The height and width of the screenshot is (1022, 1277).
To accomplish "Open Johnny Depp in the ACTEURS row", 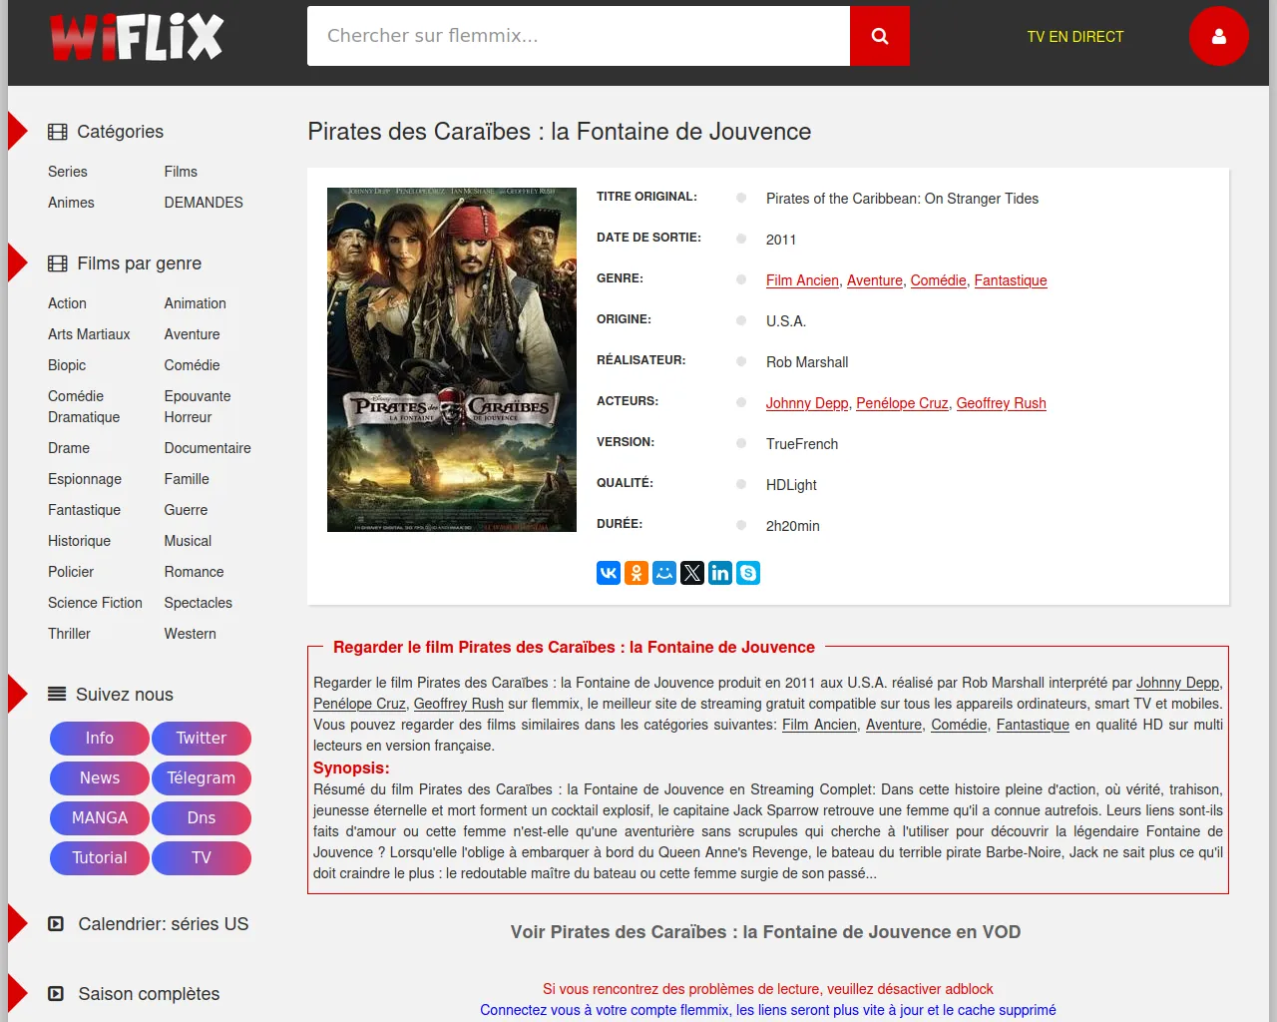I will [807, 403].
